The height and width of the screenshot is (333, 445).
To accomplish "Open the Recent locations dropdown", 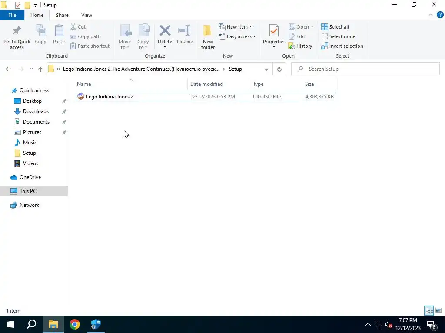I will click(x=31, y=69).
